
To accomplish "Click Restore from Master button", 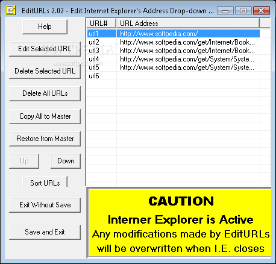I will point(45,139).
